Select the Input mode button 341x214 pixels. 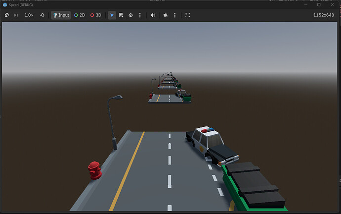60,15
